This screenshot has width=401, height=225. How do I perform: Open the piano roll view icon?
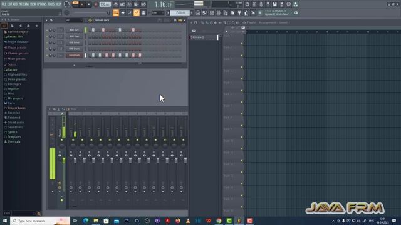(x=205, y=12)
